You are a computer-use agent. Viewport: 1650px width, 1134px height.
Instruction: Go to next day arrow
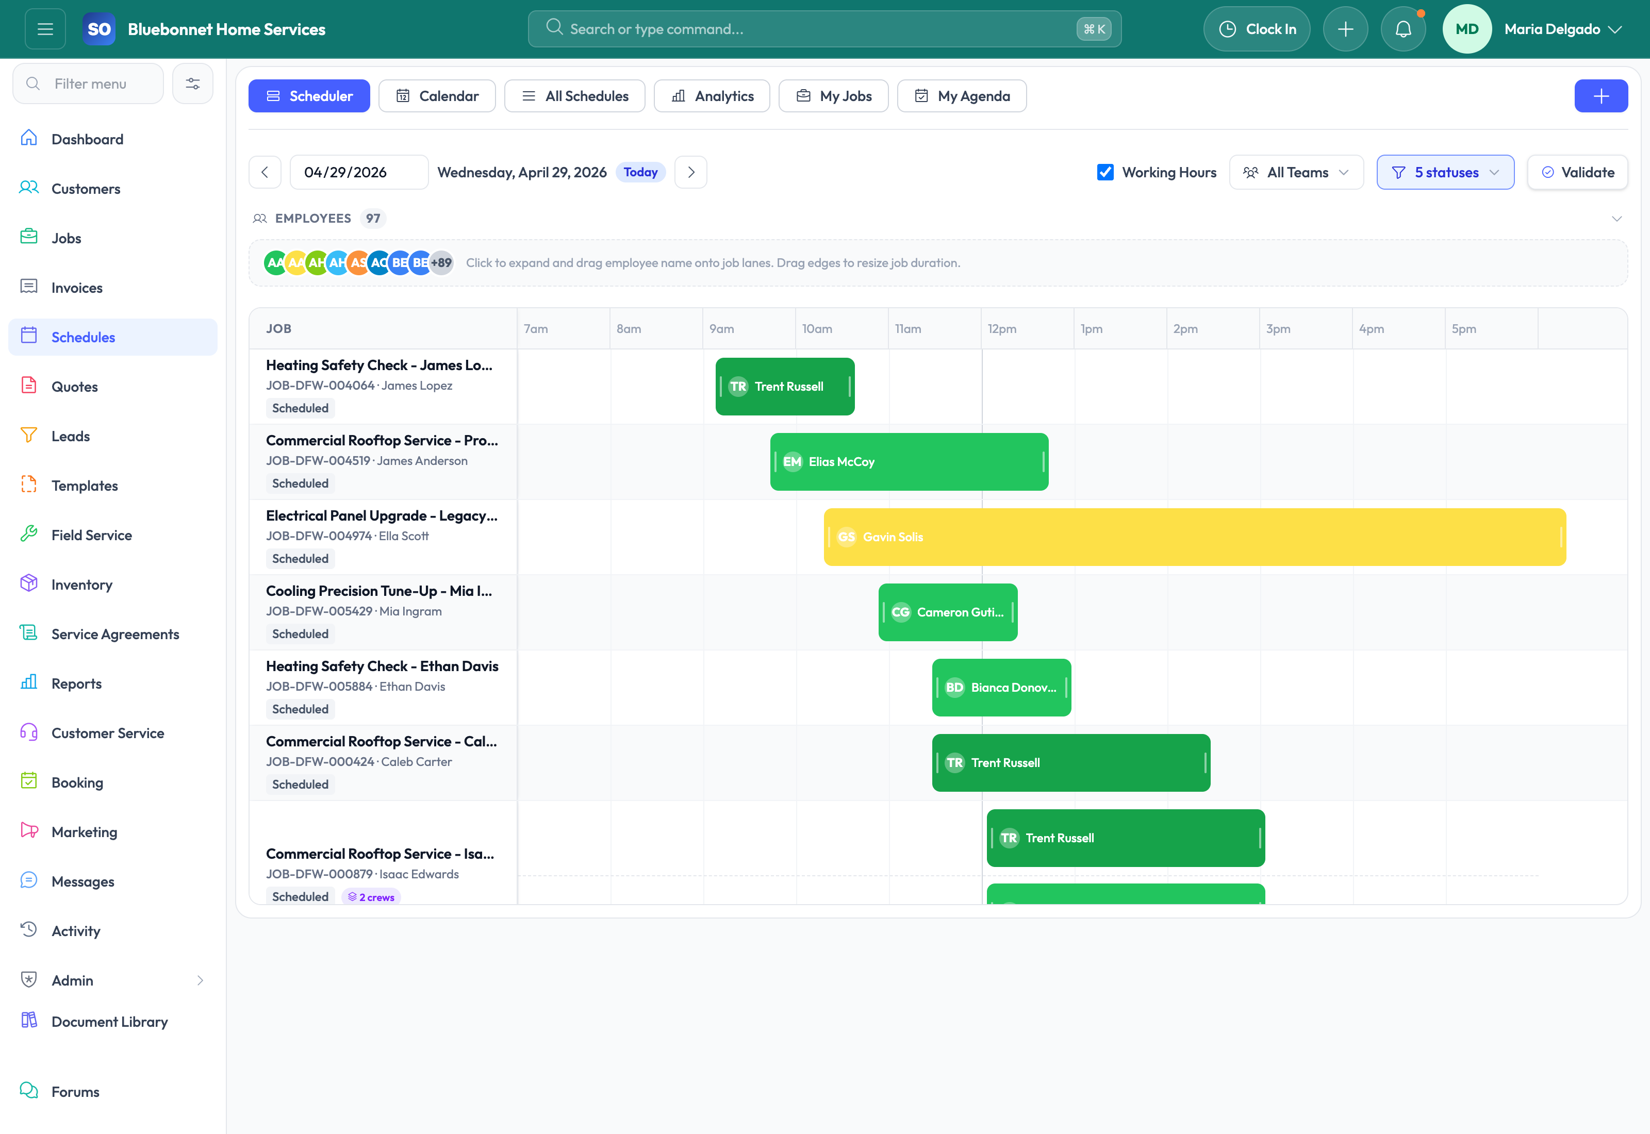(x=691, y=173)
